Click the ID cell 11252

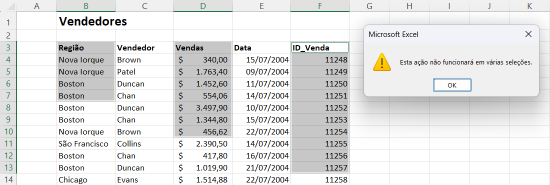pos(320,108)
